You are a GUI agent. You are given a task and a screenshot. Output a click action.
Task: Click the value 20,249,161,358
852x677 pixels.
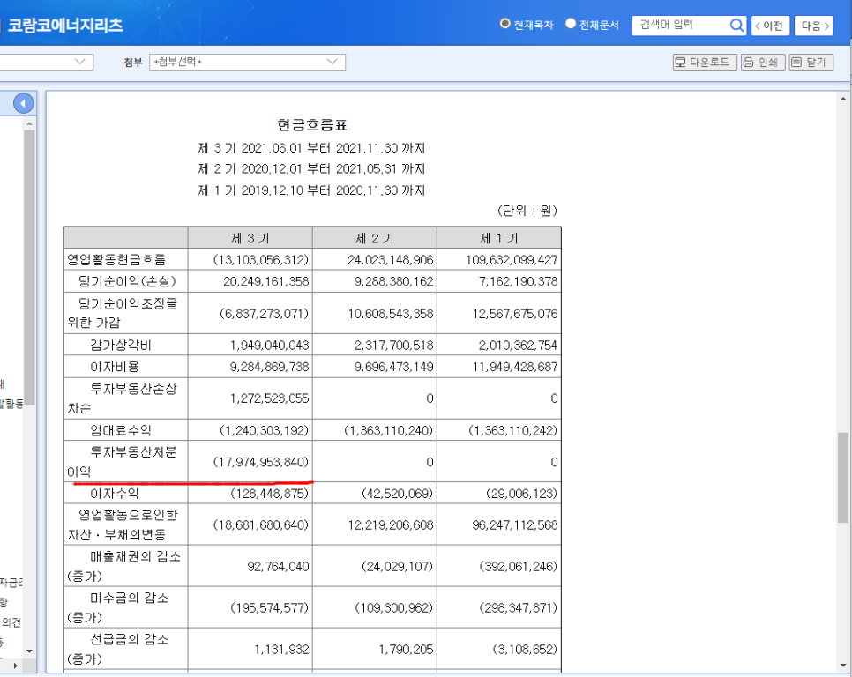pyautogui.click(x=265, y=281)
